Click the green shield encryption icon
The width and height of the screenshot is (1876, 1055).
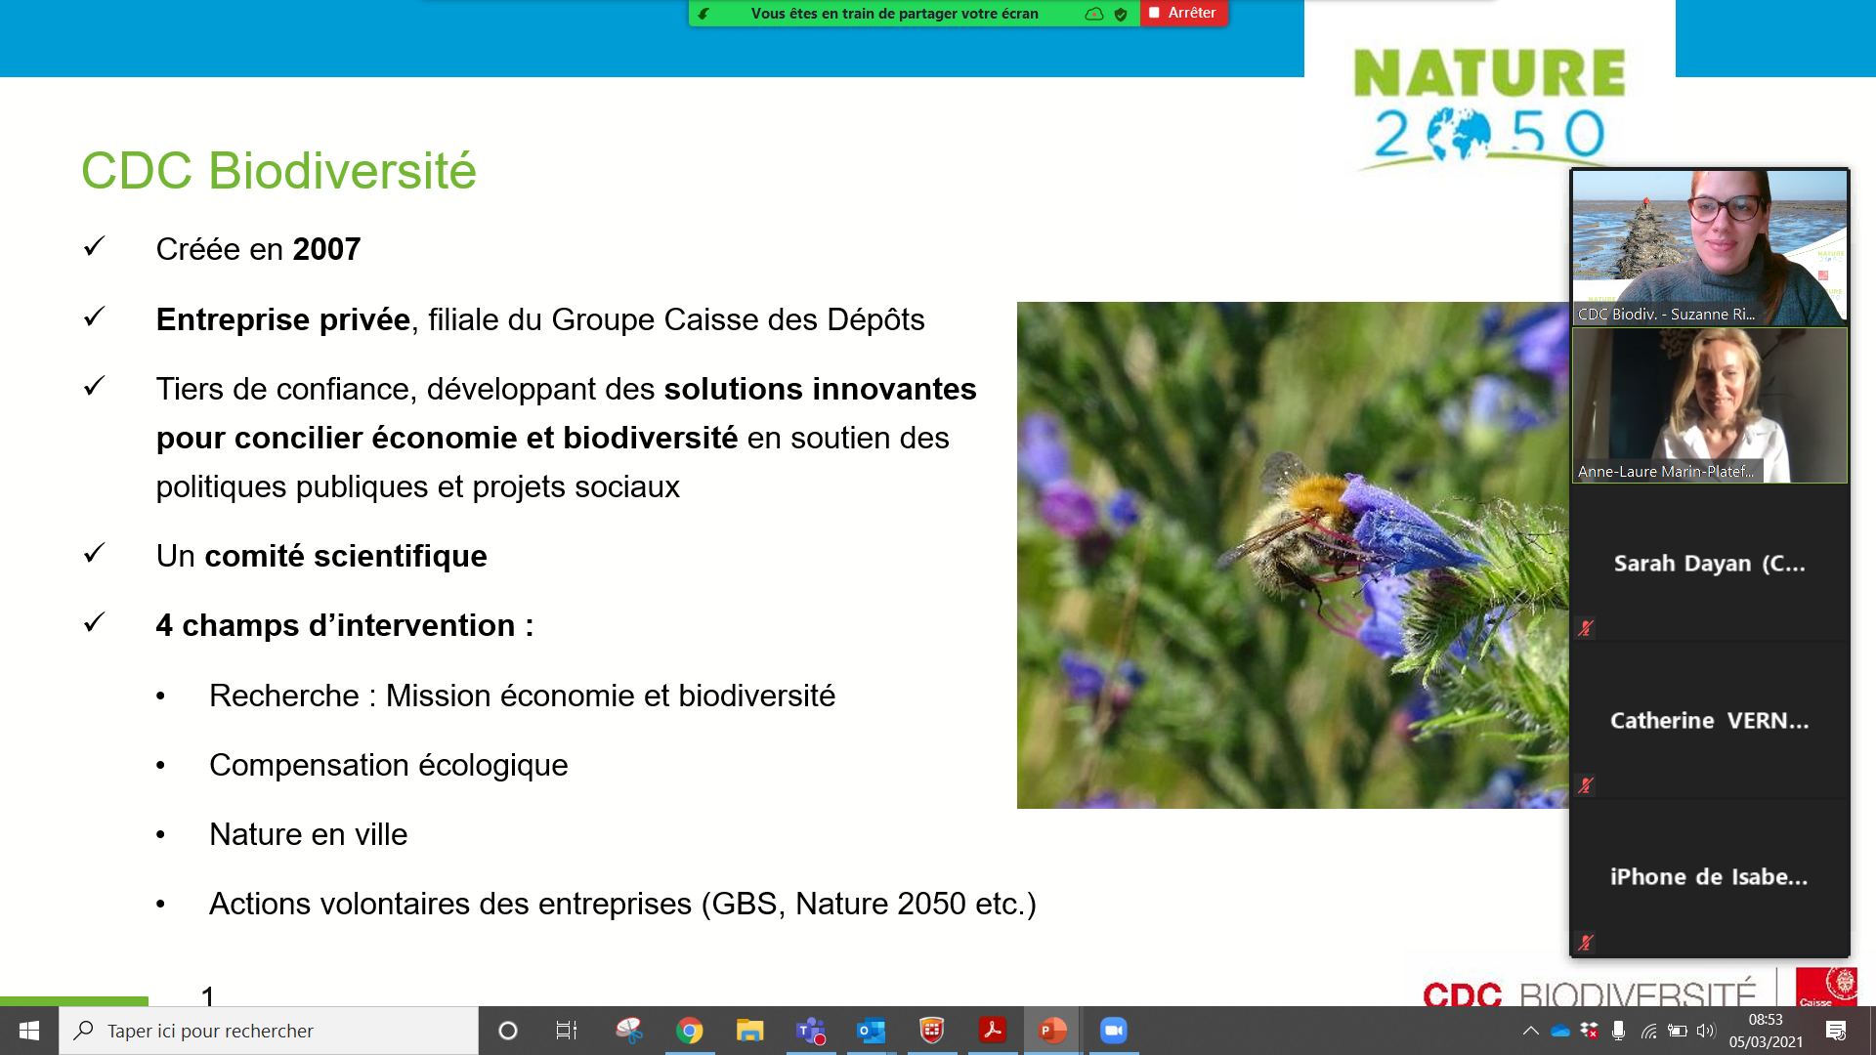(1121, 14)
